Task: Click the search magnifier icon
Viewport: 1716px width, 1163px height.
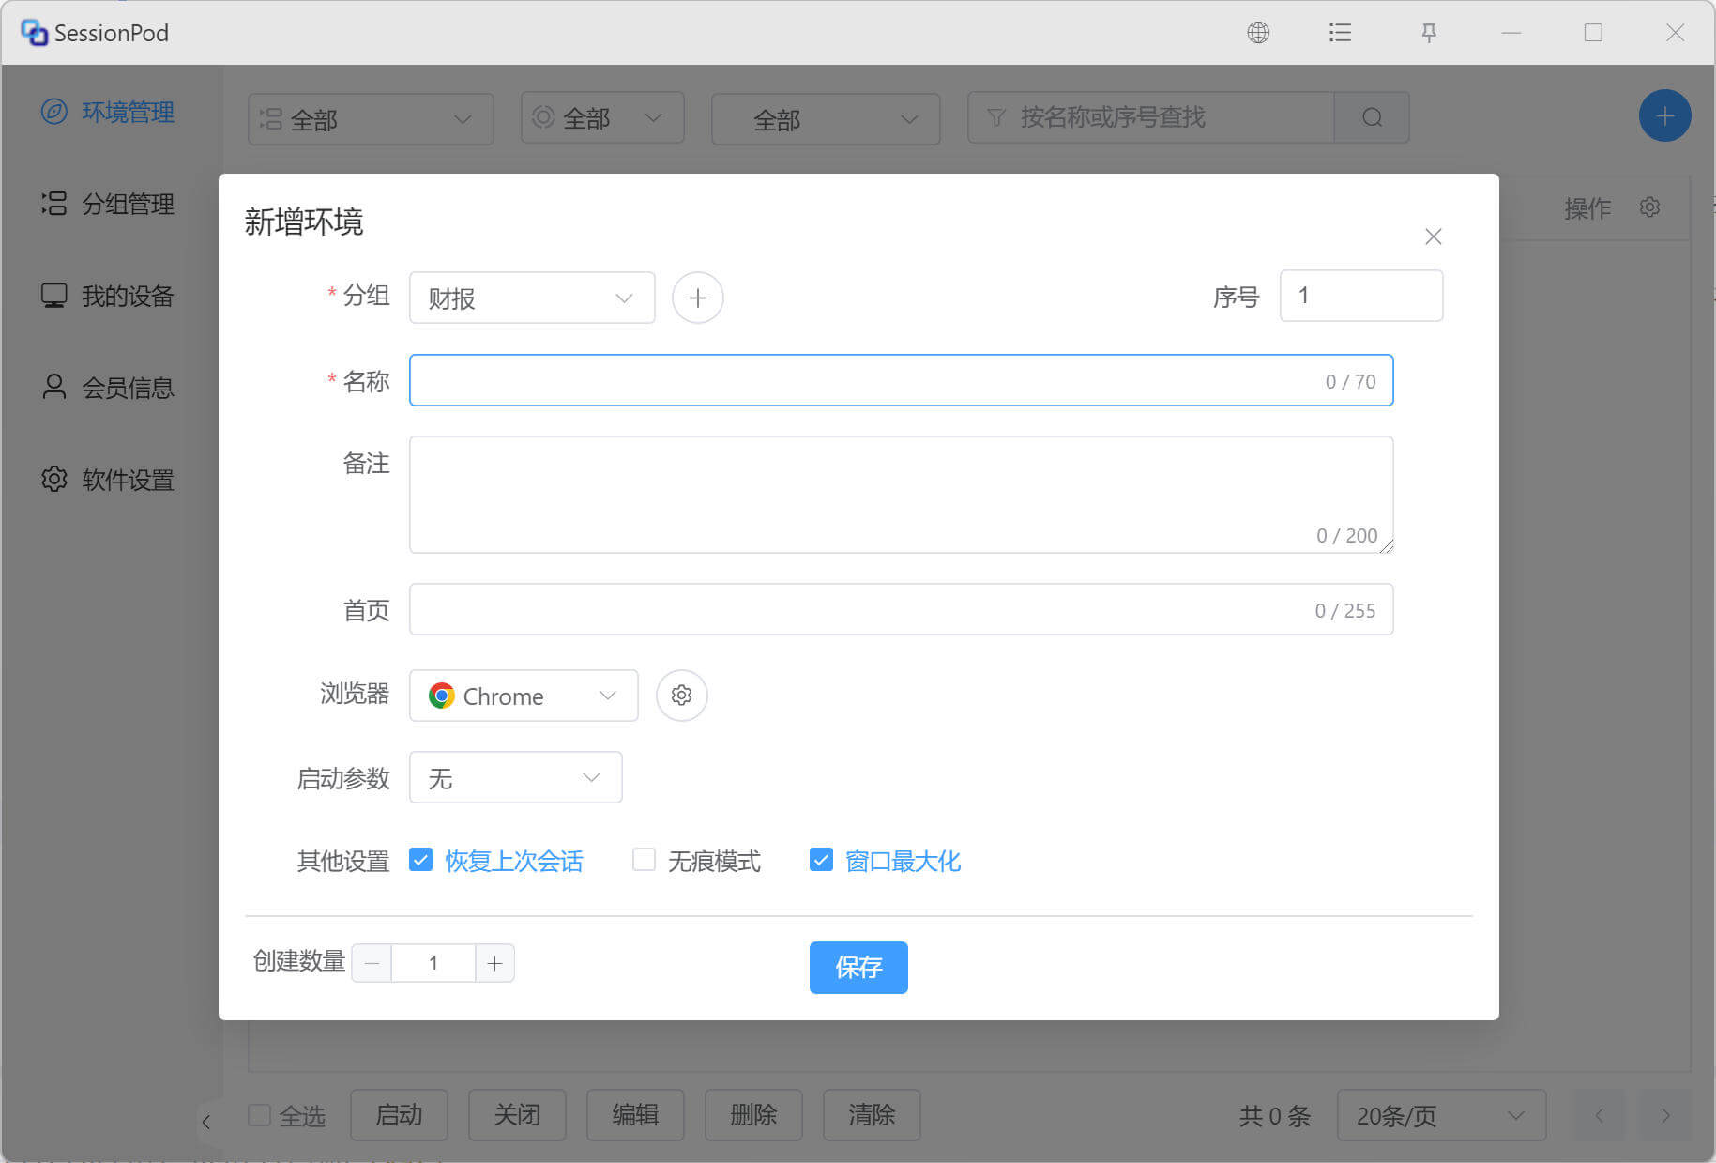Action: pos(1372,117)
